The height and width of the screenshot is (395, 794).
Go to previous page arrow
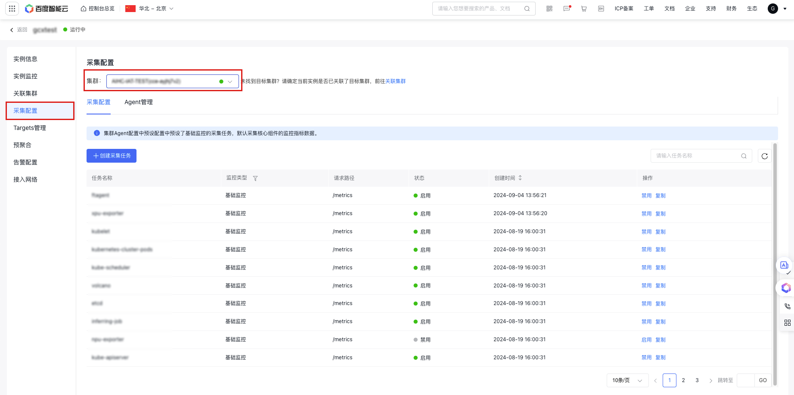[x=655, y=380]
